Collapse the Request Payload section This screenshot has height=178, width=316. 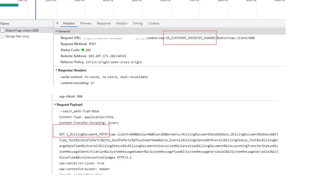tap(55, 105)
